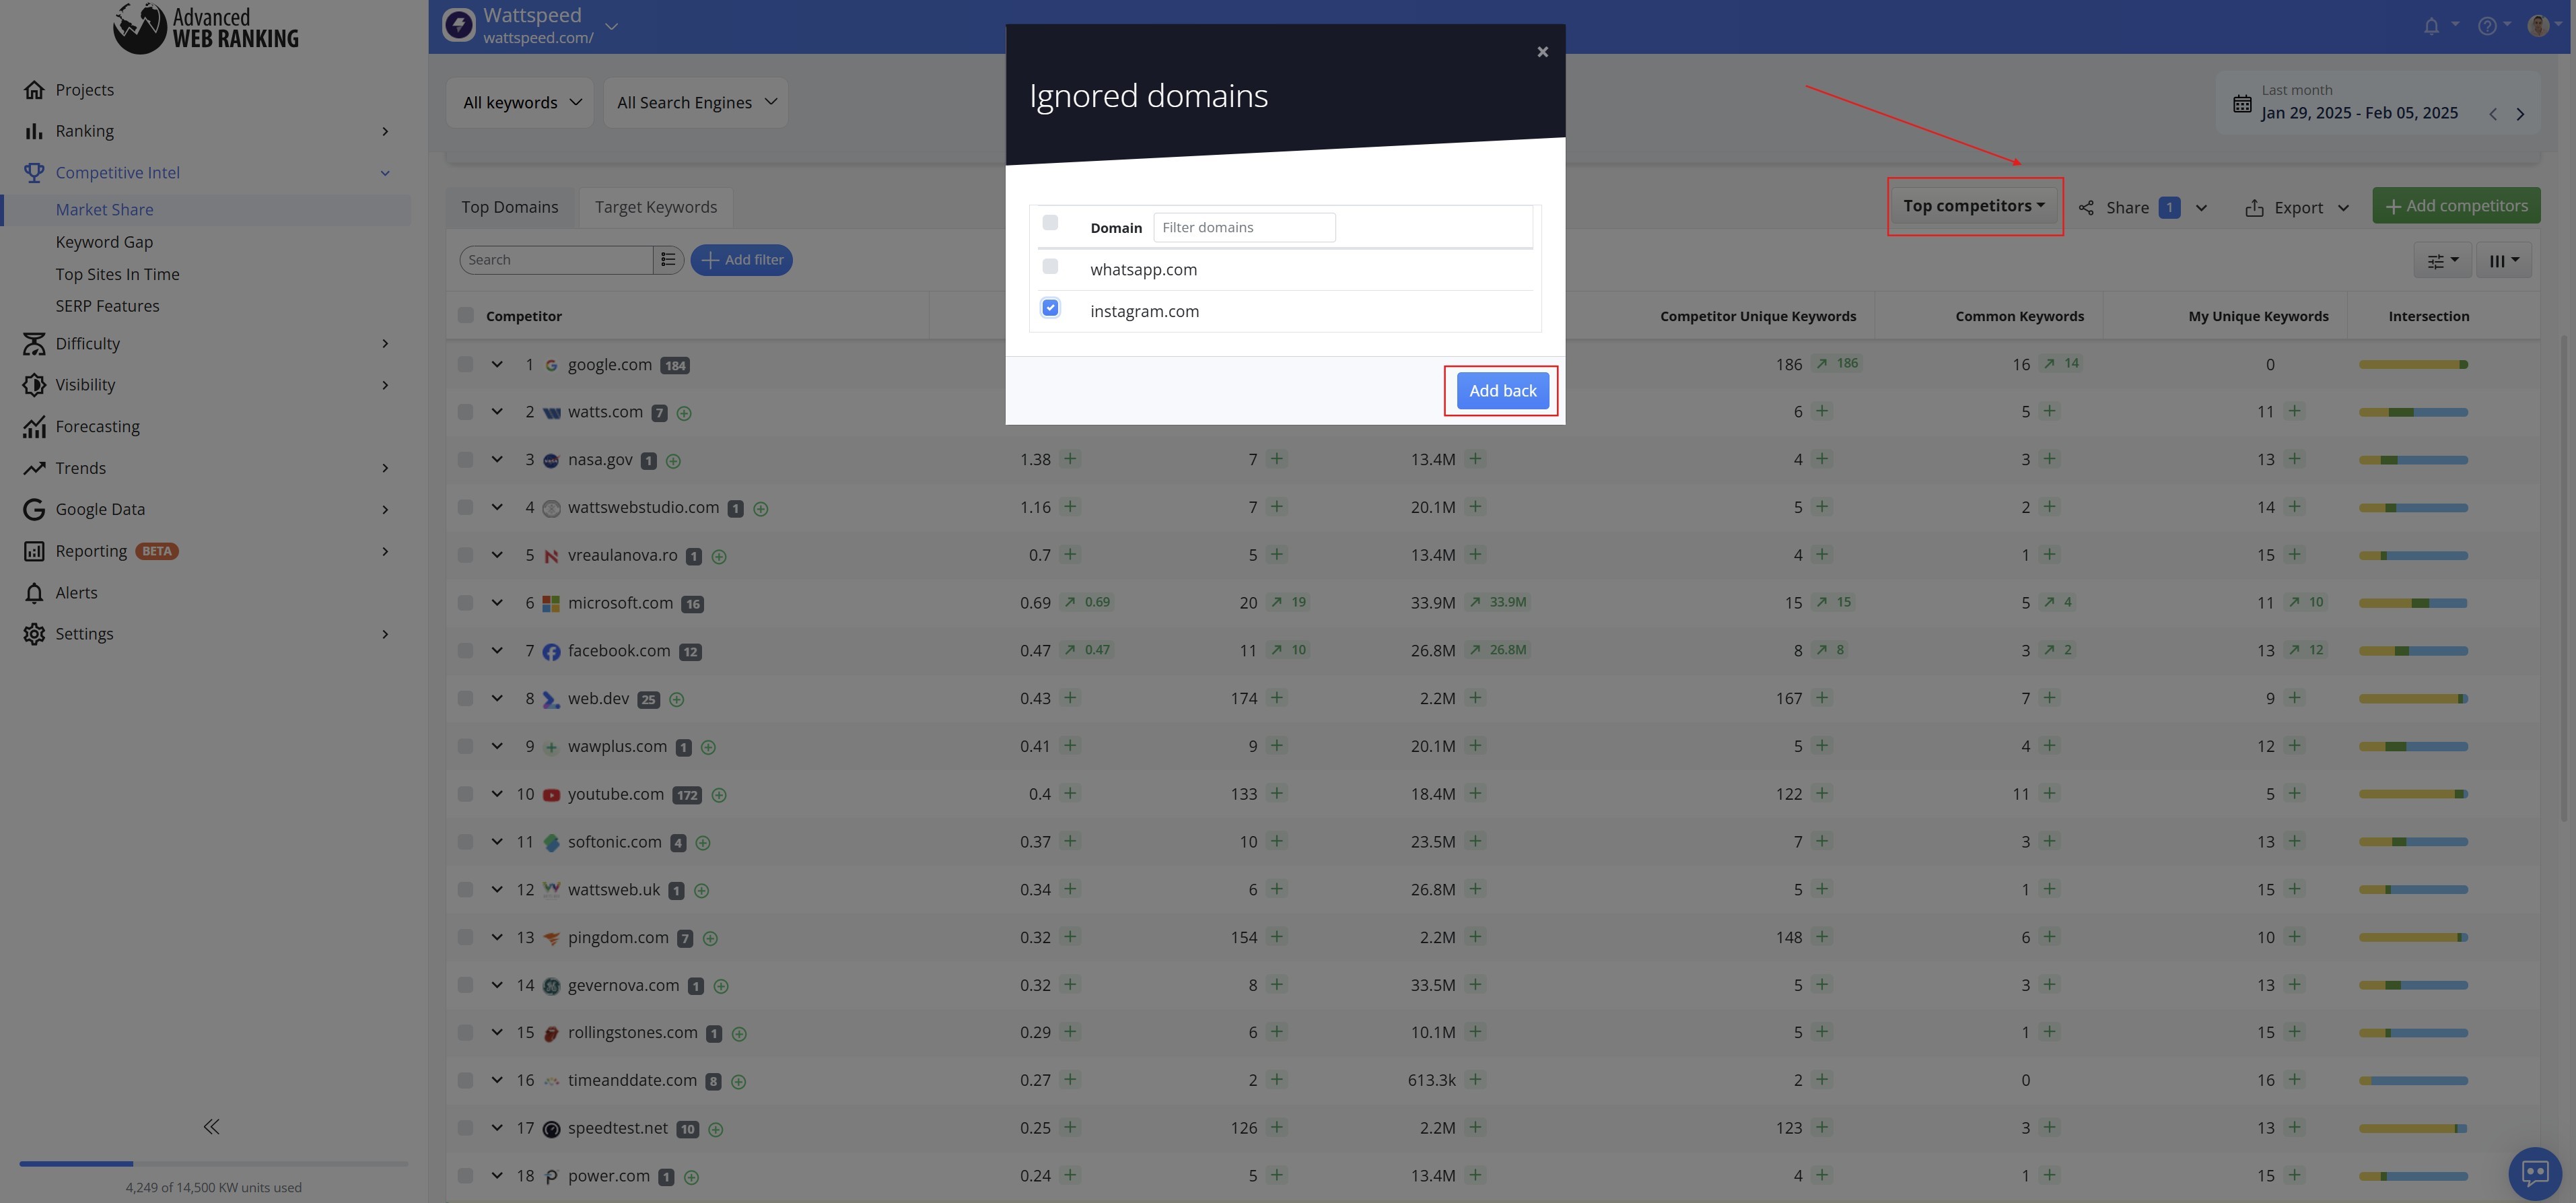This screenshot has width=2576, height=1203.
Task: Open the pingdom.com competitor link
Action: coord(618,938)
